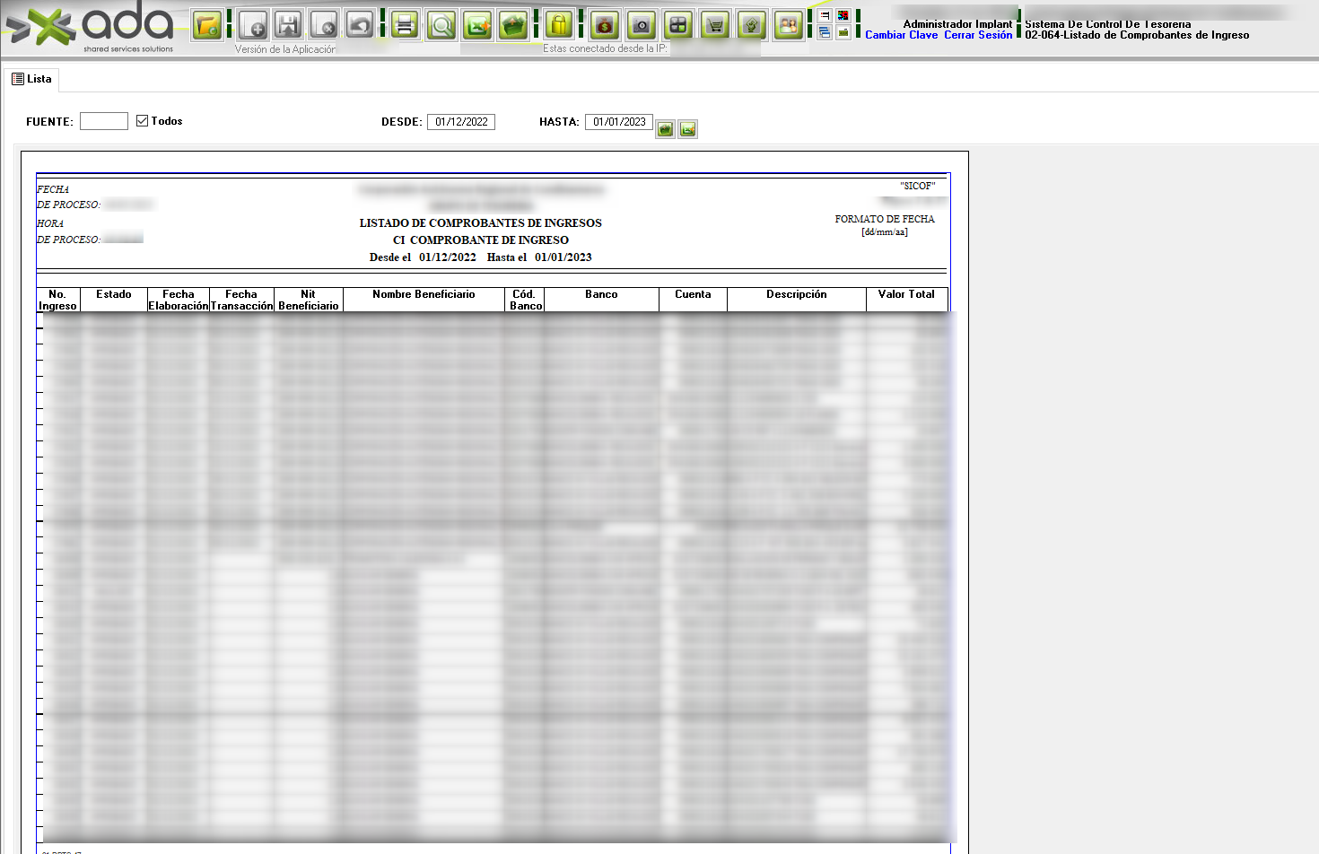
Task: Switch to the Lista tab
Action: pos(31,79)
